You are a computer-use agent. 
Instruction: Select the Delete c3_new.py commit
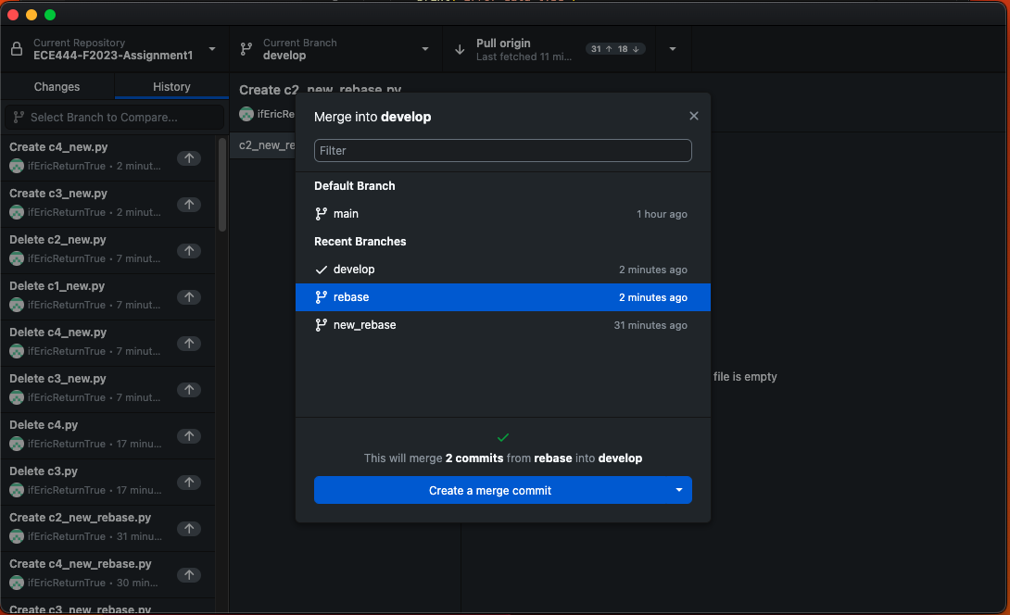[x=108, y=390]
